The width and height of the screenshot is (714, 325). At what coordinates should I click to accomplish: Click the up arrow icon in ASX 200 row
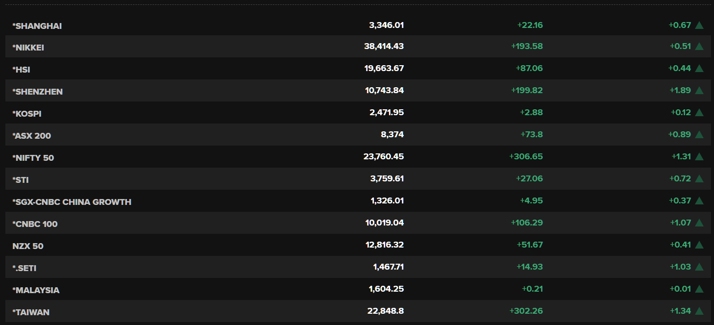(699, 134)
